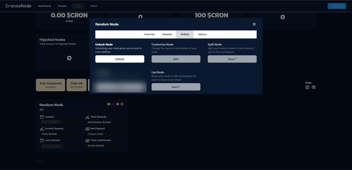The height and width of the screenshot is (170, 352).
Task: Switch to the Overview tab
Action: coord(149,34)
